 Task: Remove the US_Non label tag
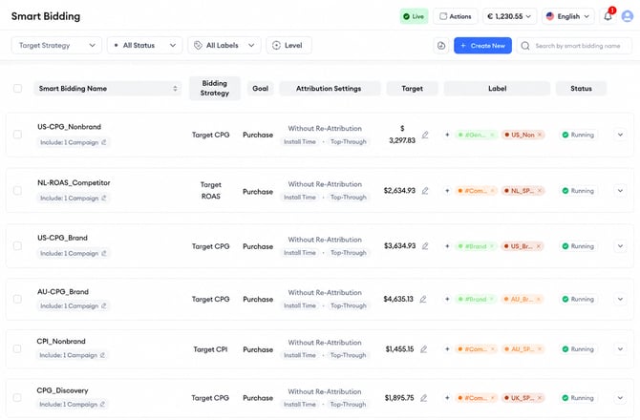coord(540,135)
